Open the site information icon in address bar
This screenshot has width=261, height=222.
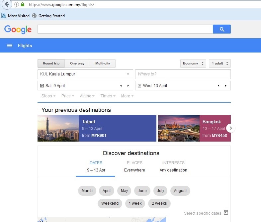(x=17, y=5)
